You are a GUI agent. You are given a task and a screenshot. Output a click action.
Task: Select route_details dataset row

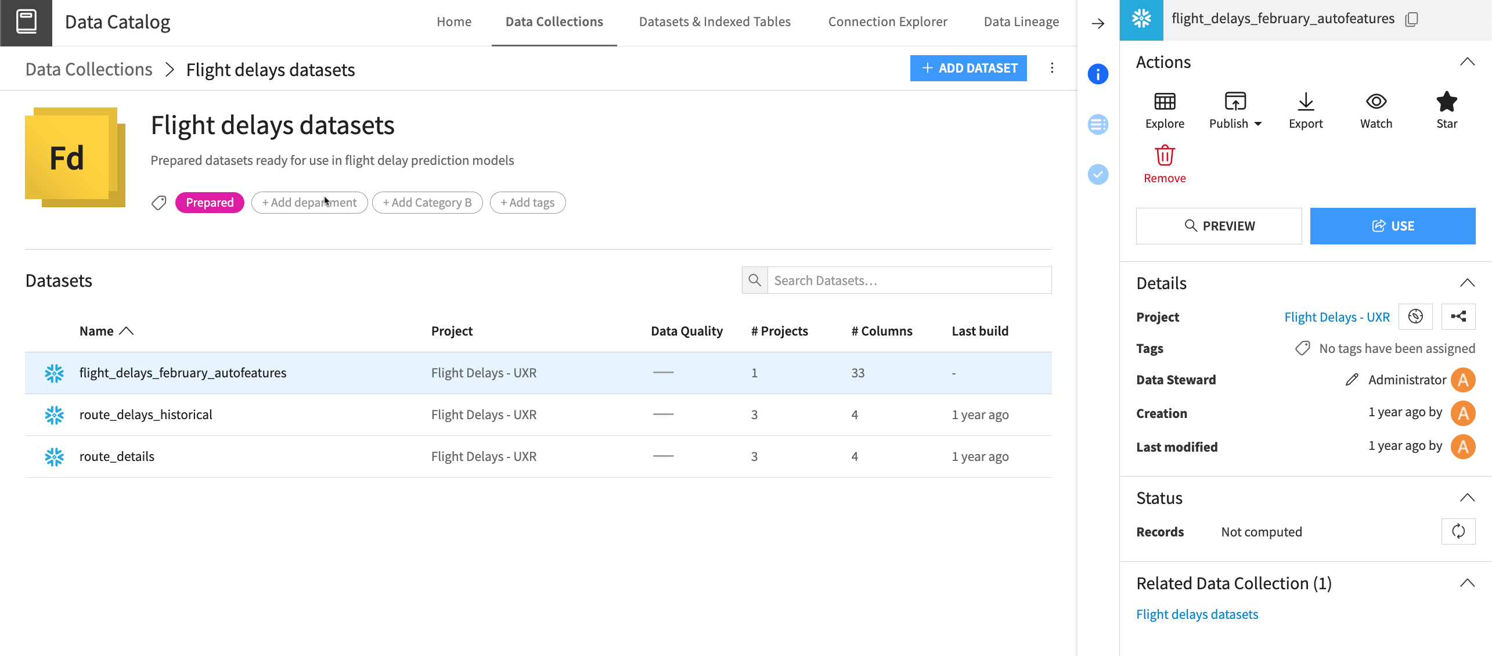point(538,456)
